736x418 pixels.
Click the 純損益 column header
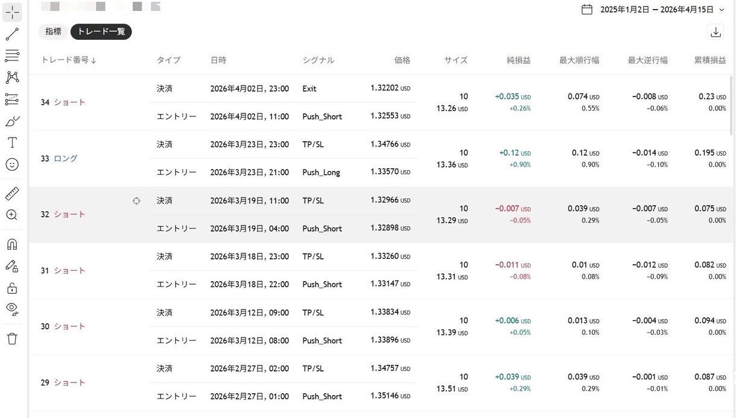click(519, 60)
